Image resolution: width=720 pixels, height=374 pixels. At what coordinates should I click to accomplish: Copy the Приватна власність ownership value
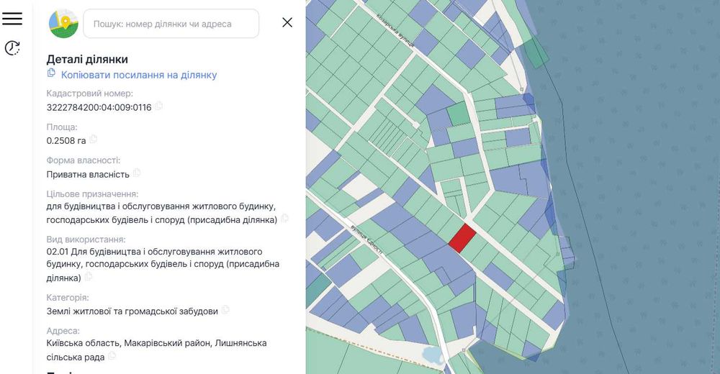(x=137, y=173)
